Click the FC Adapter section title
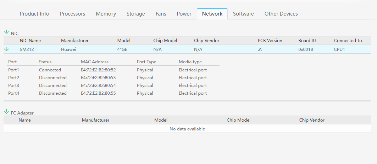Image resolution: width=377 pixels, height=164 pixels. (x=22, y=113)
